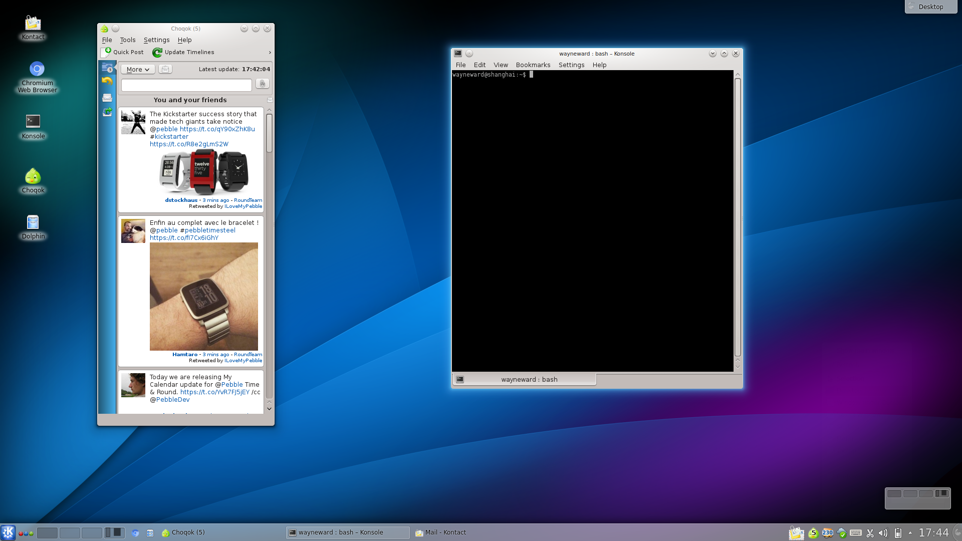The height and width of the screenshot is (541, 962).
Task: Attach a file using the paperclip button
Action: (263, 84)
